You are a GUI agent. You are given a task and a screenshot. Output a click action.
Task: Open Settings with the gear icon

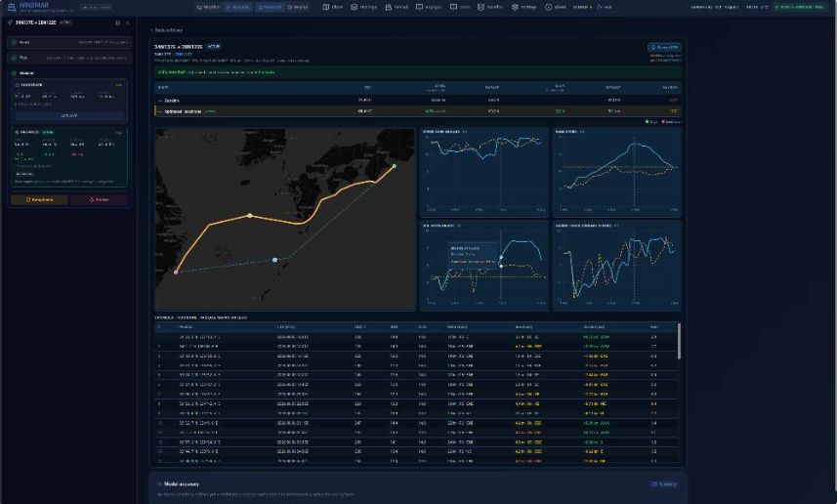(523, 7)
